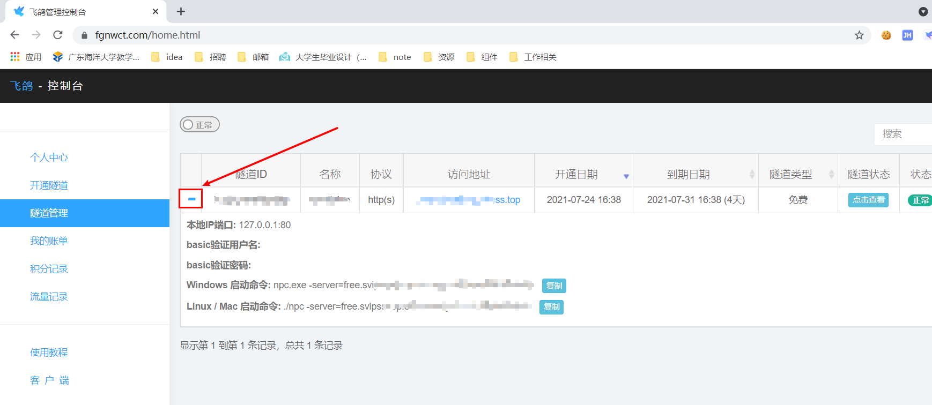Image resolution: width=932 pixels, height=405 pixels.
Task: Open 流量记录 sidebar item
Action: pyautogui.click(x=49, y=297)
